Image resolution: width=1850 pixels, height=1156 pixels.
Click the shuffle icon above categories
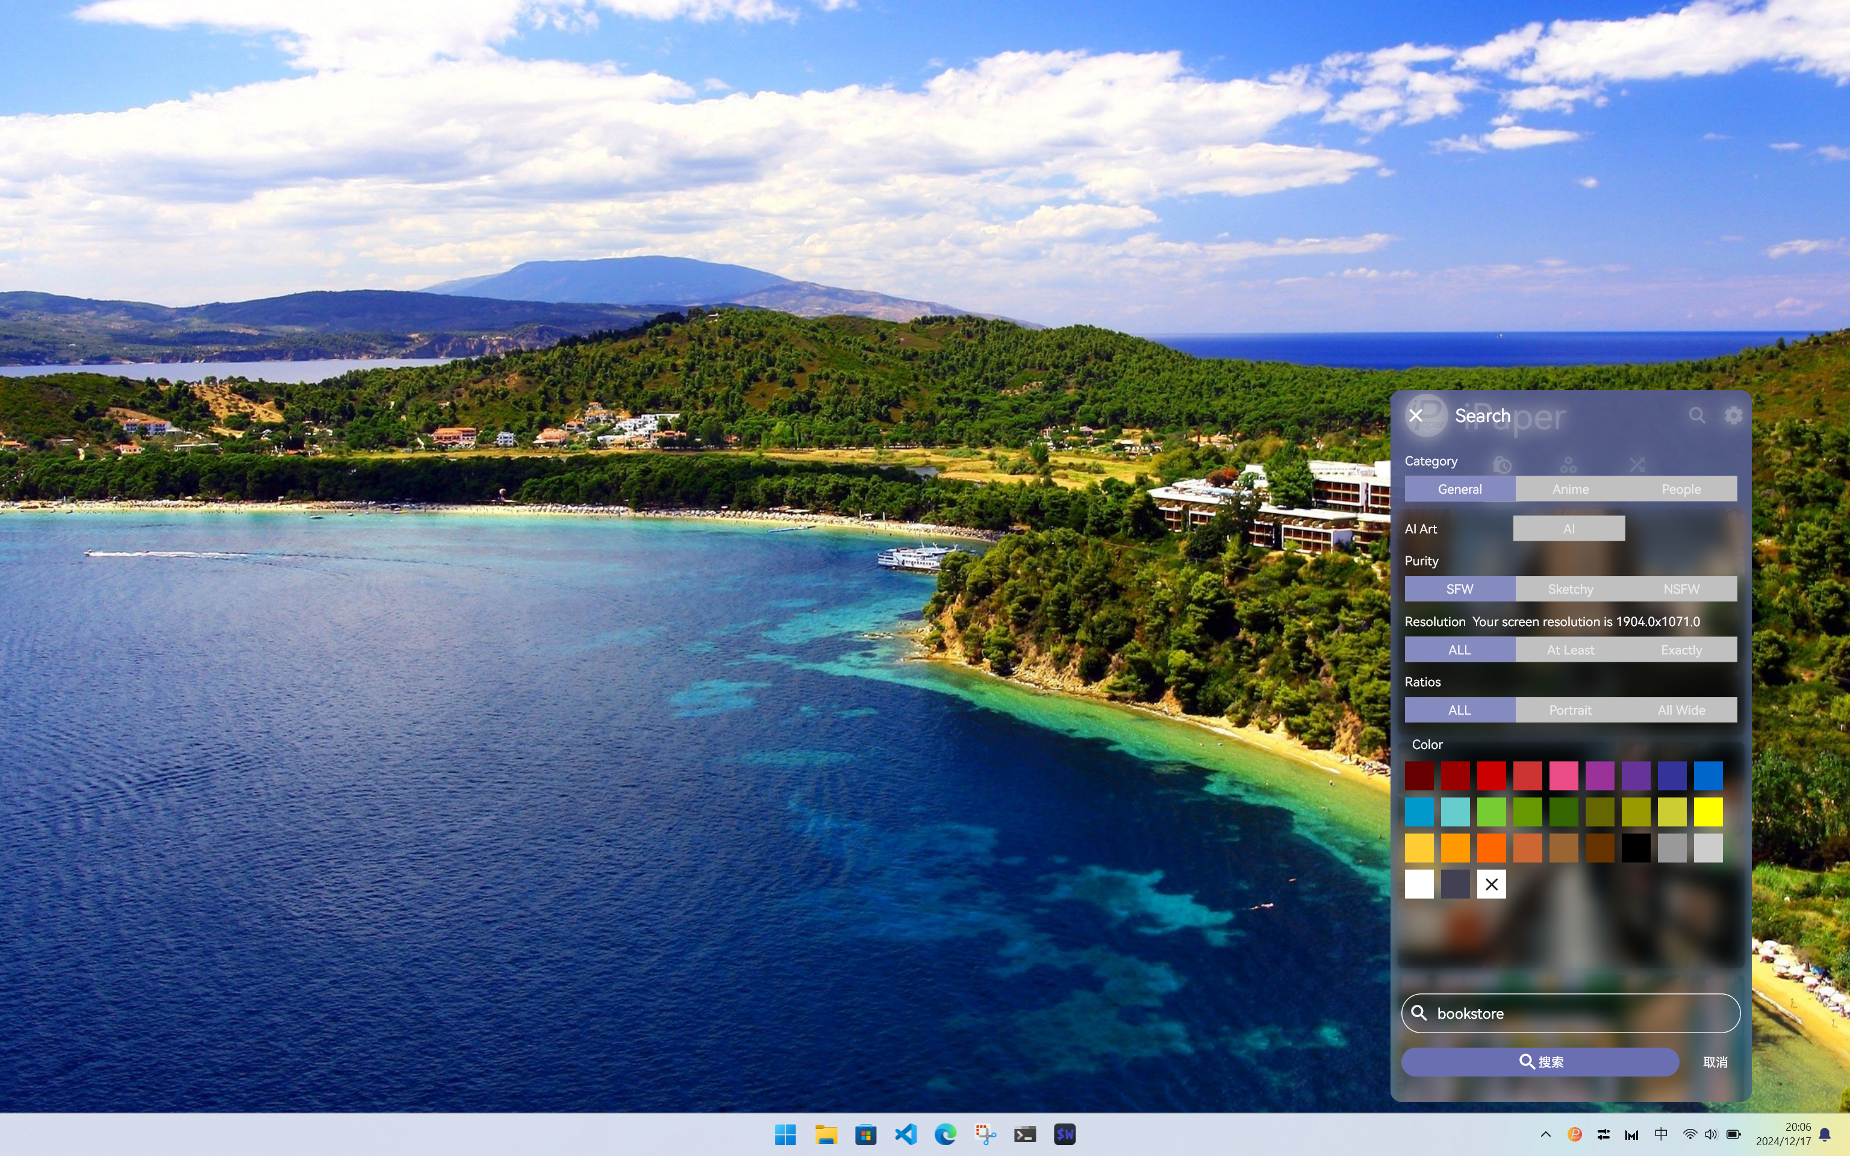(1636, 464)
